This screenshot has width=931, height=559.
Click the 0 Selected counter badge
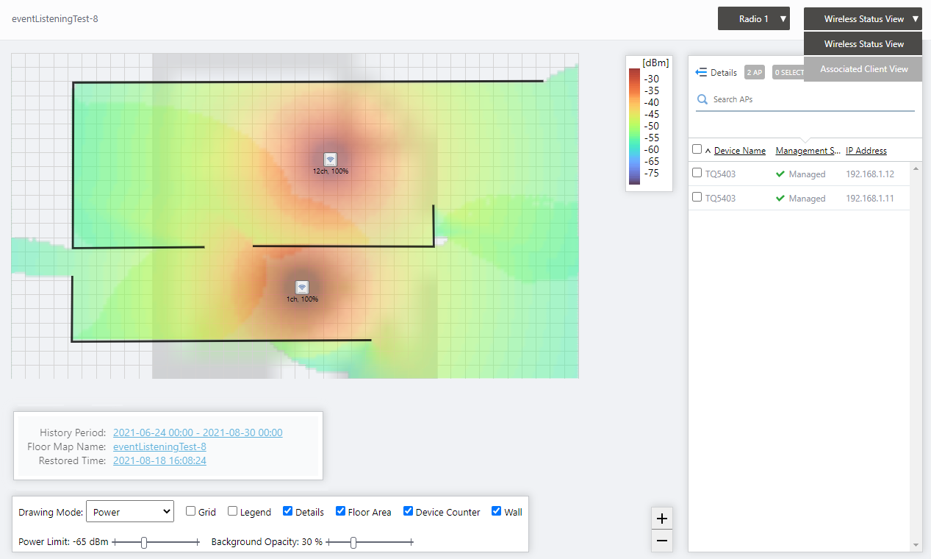pyautogui.click(x=788, y=72)
